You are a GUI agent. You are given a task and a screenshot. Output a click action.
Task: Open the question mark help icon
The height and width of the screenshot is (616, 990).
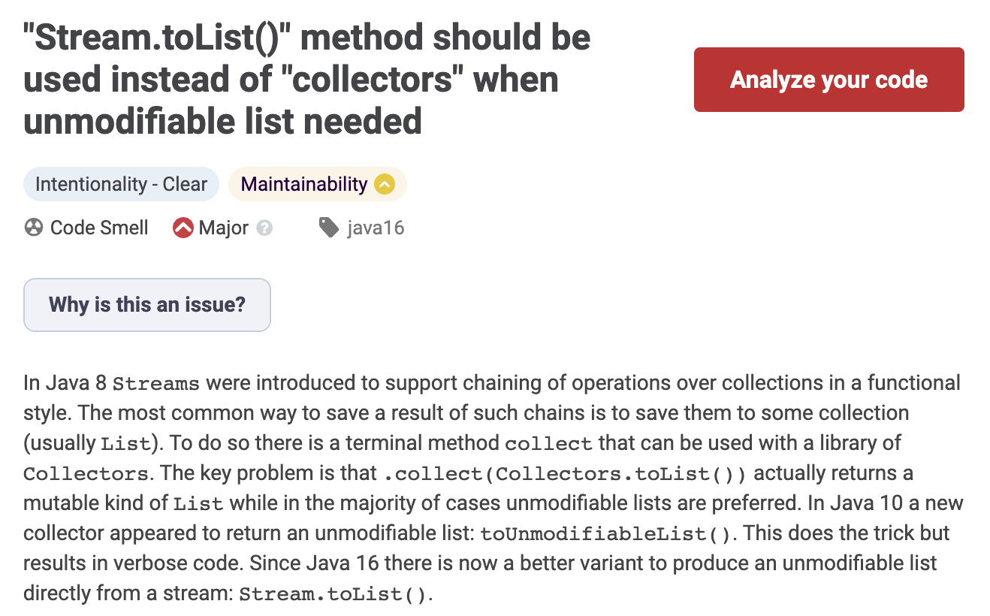(264, 228)
